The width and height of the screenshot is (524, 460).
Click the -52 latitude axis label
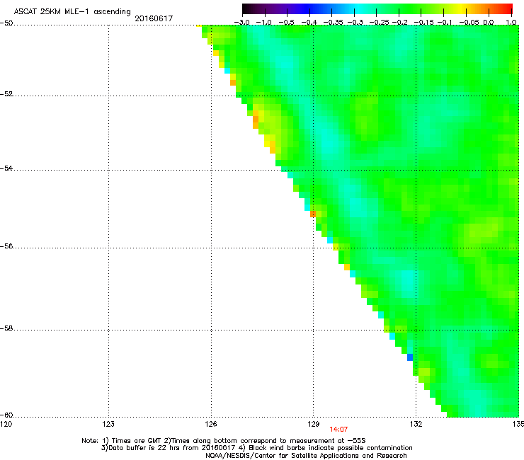6,94
